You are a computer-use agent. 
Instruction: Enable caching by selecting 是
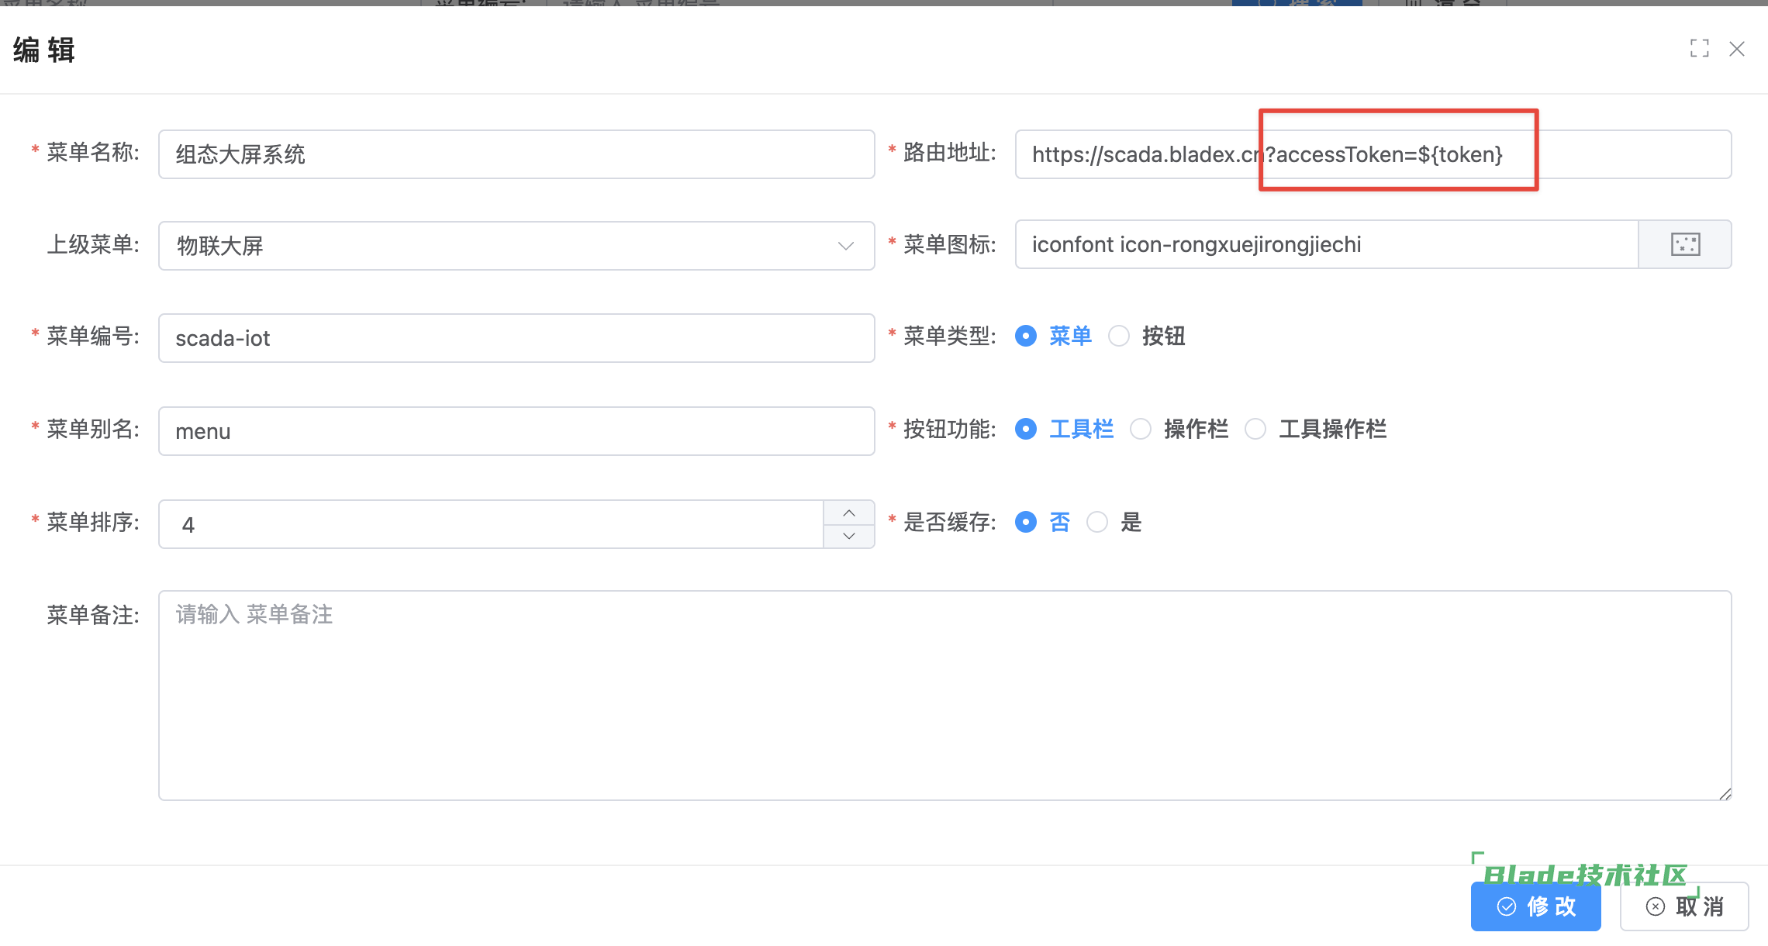click(x=1097, y=522)
